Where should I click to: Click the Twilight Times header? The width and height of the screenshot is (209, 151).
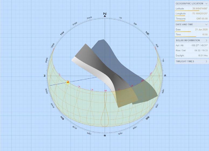(185, 61)
